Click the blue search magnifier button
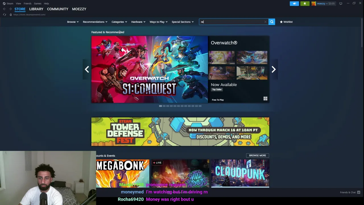 272,22
